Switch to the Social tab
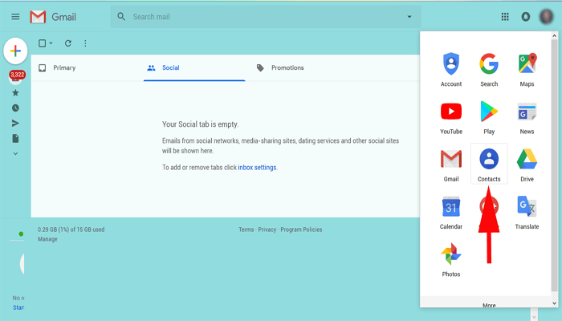The height and width of the screenshot is (321, 562). point(170,67)
